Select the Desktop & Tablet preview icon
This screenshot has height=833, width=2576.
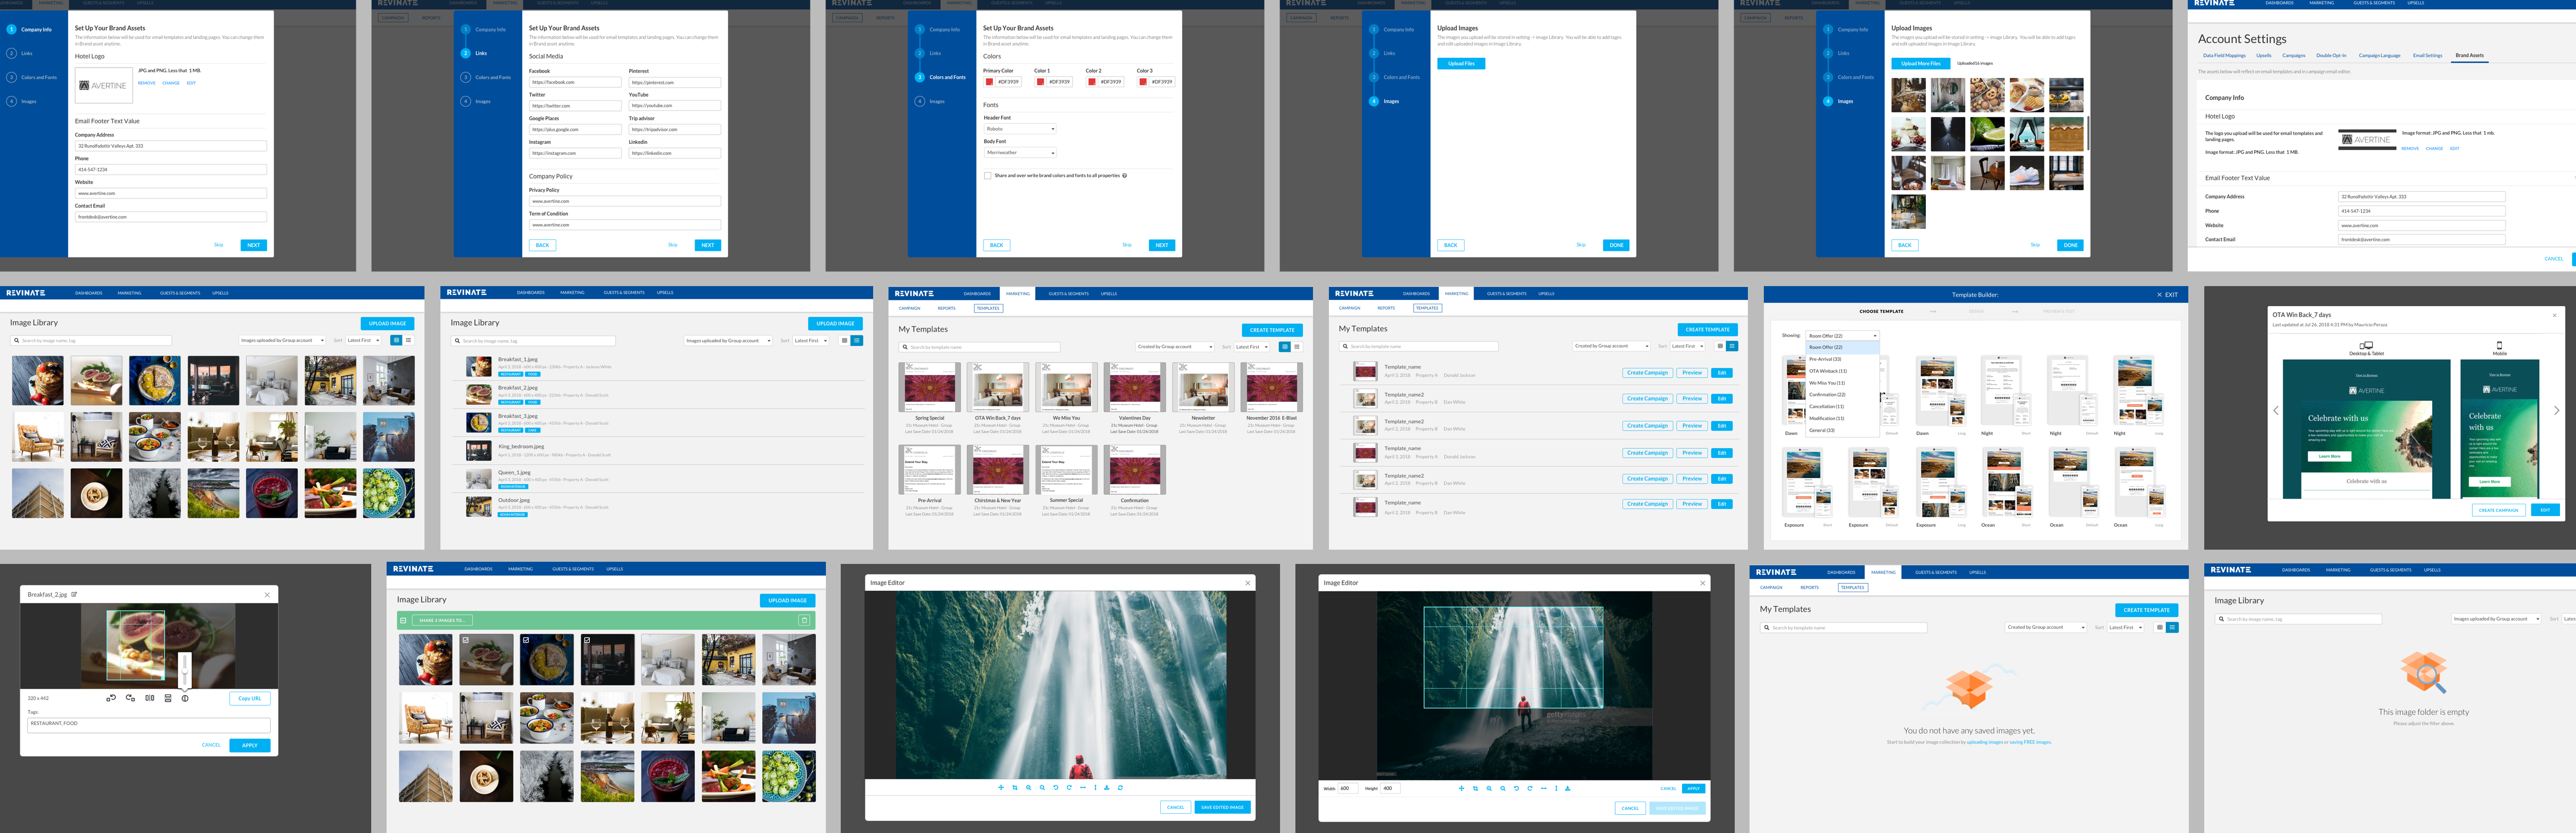(x=2366, y=346)
